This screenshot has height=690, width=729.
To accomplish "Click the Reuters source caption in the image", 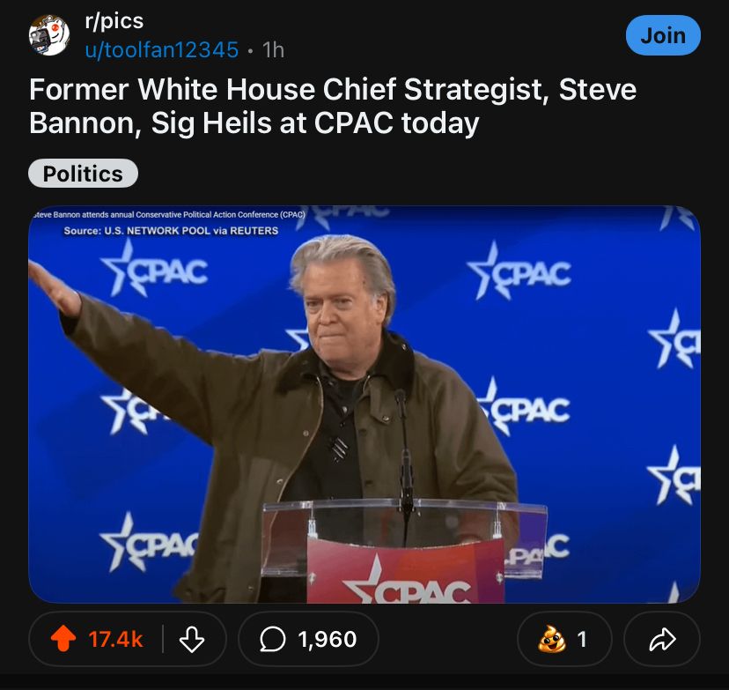I will click(x=171, y=230).
